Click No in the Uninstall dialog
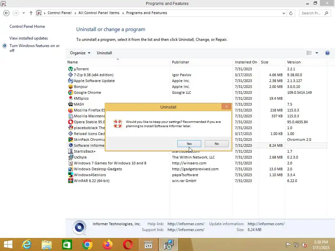 tap(217, 144)
